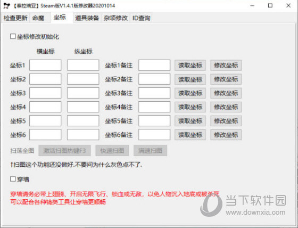Click the 坐标2 纵坐标 input field

[83, 79]
